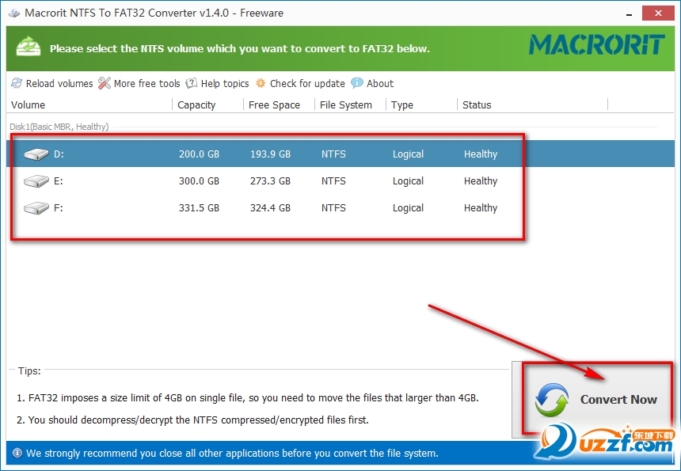Image resolution: width=681 pixels, height=471 pixels.
Task: Click Logical in the D: row
Action: click(x=408, y=154)
